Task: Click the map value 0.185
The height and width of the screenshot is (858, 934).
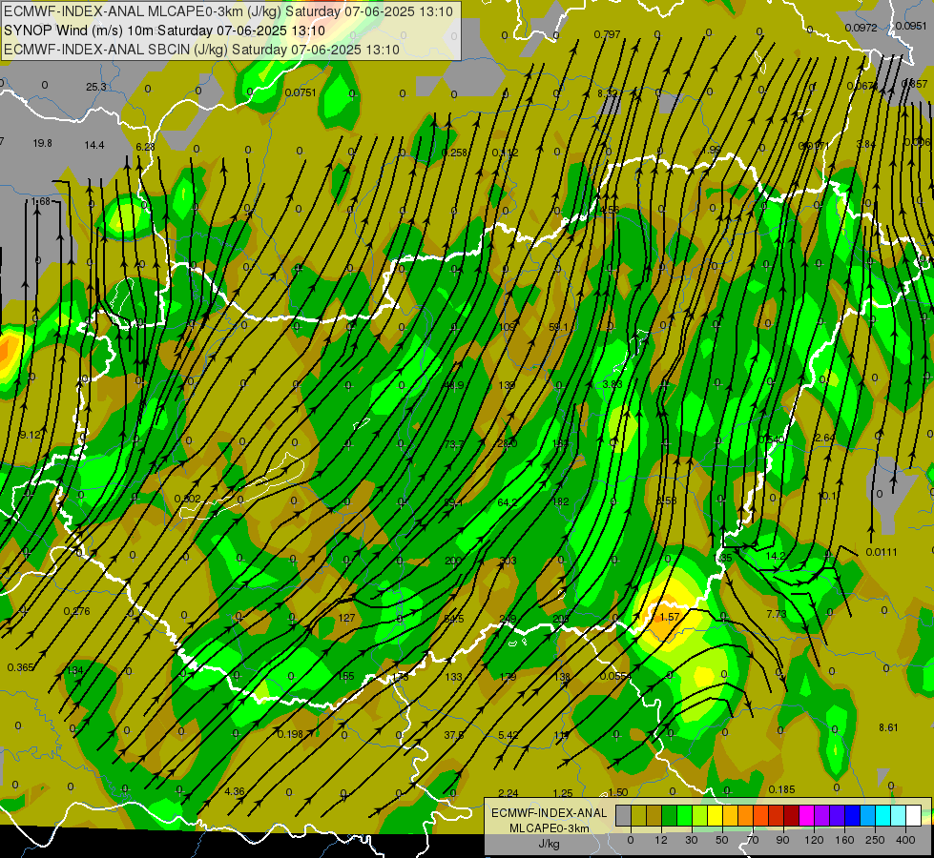Action: pos(781,789)
